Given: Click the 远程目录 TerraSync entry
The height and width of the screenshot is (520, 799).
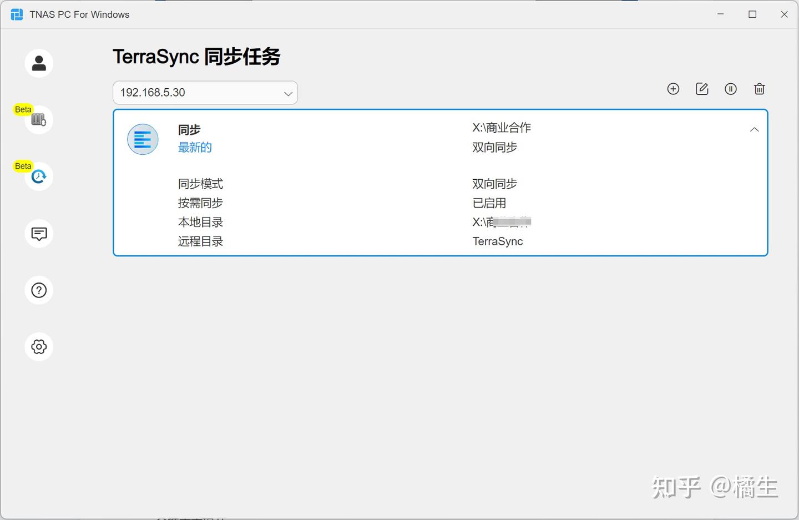Looking at the screenshot, I should pos(497,241).
